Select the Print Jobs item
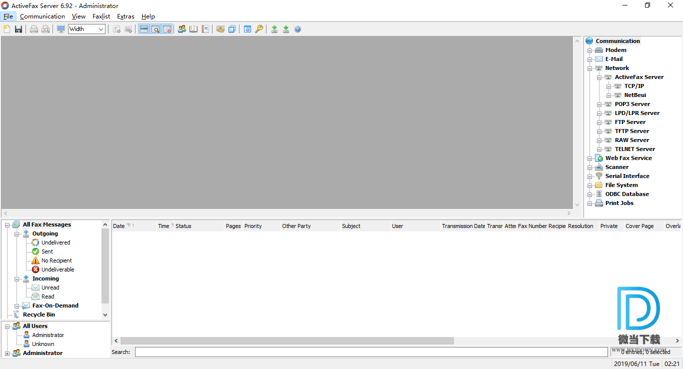683x369 pixels. 619,203
